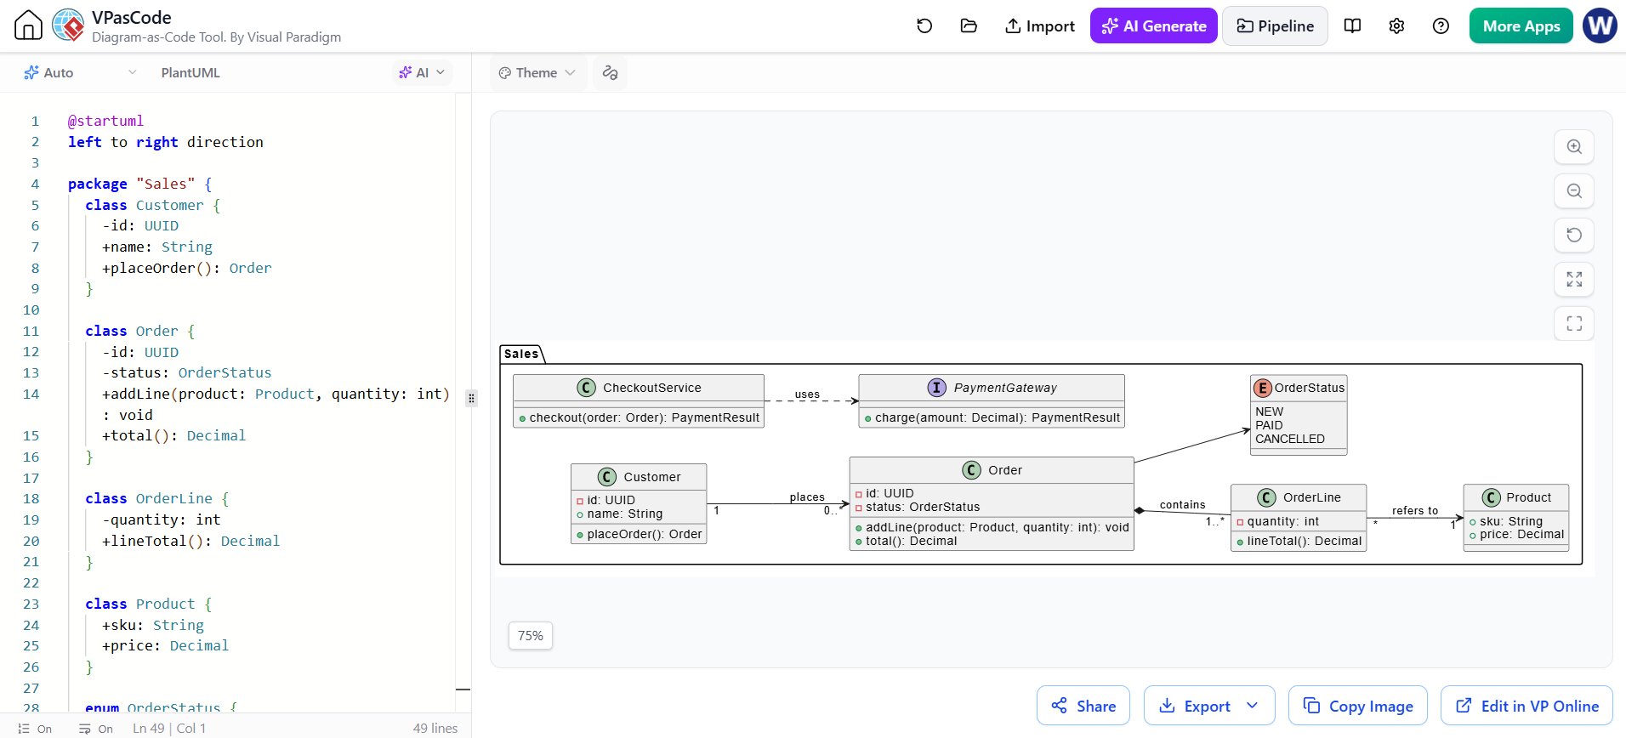Click the Product class box in the diagram
This screenshot has width=1626, height=738.
pyautogui.click(x=1516, y=518)
